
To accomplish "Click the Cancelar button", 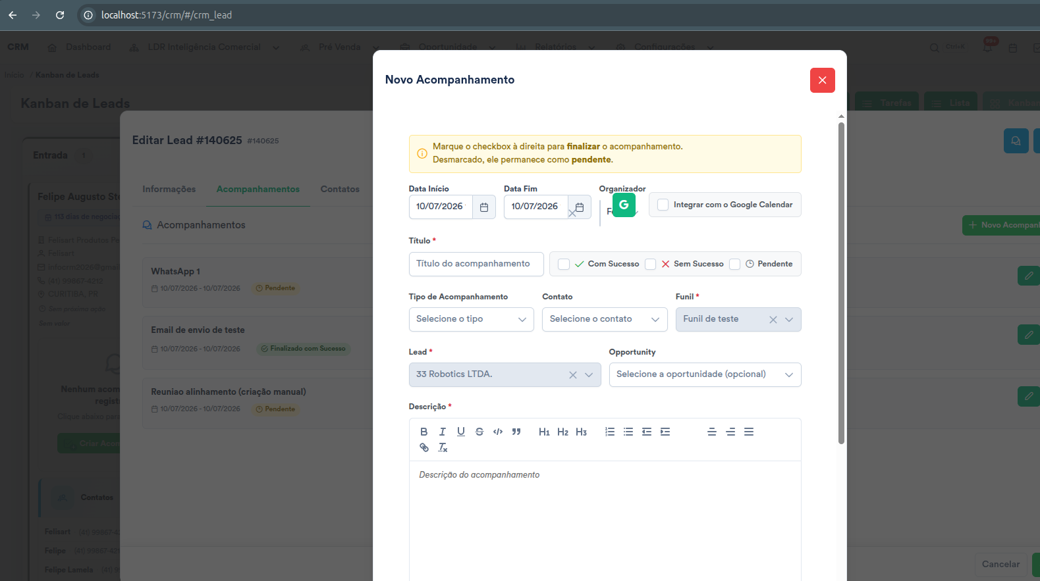I will coord(1000,564).
